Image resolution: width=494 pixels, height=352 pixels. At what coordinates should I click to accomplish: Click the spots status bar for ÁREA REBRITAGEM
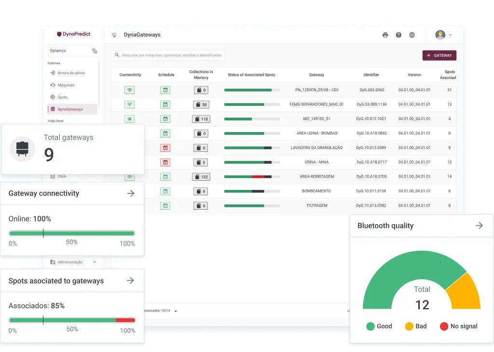[x=252, y=177]
